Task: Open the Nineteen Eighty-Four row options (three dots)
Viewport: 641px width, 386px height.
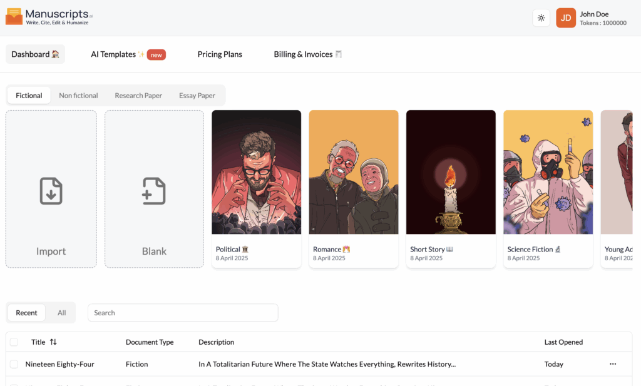Action: pyautogui.click(x=613, y=364)
